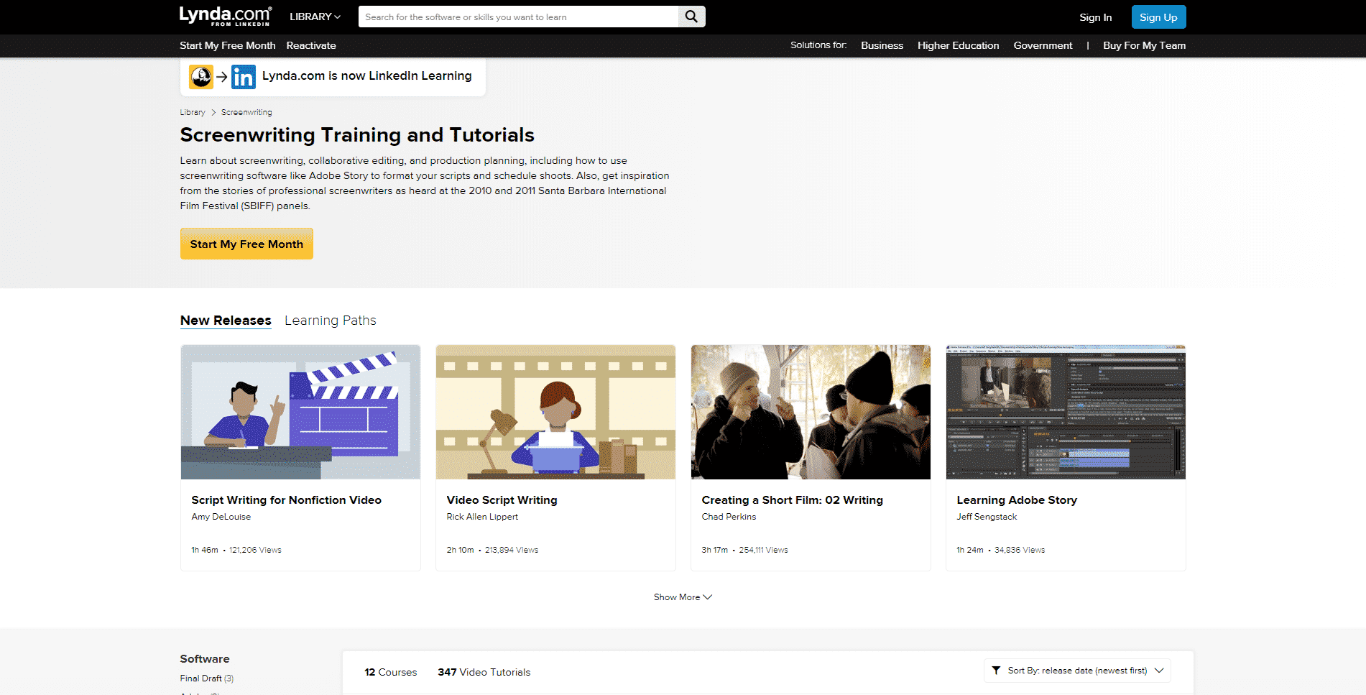Viewport: 1366px width, 695px height.
Task: Open Creating a Short Film thumbnail
Action: coord(811,412)
